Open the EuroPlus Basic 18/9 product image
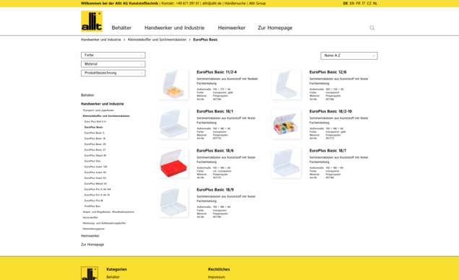The height and width of the screenshot is (280, 459). coord(173,202)
